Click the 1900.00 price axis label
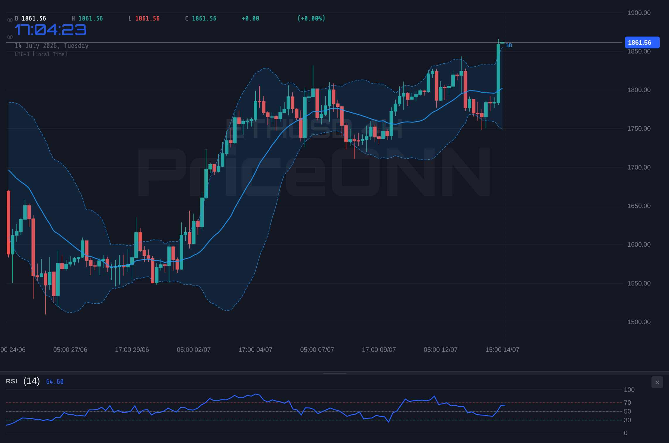Screen dimensions: 669x443 point(639,13)
